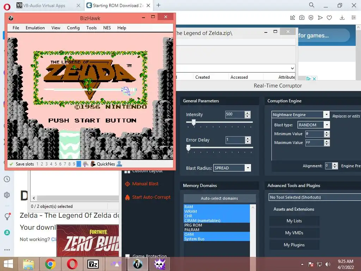Open the Blast Radius SPREAD dropdown
The image size is (361, 271).
(248, 168)
